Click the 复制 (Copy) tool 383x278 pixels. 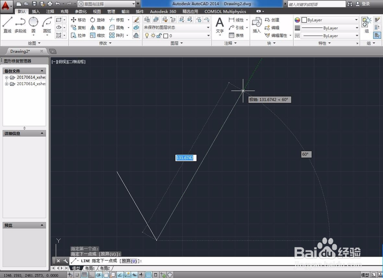tap(79, 28)
